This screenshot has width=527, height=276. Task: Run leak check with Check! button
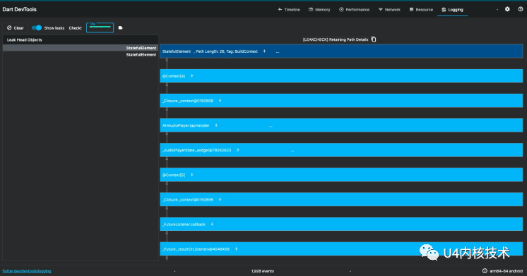[76, 28]
